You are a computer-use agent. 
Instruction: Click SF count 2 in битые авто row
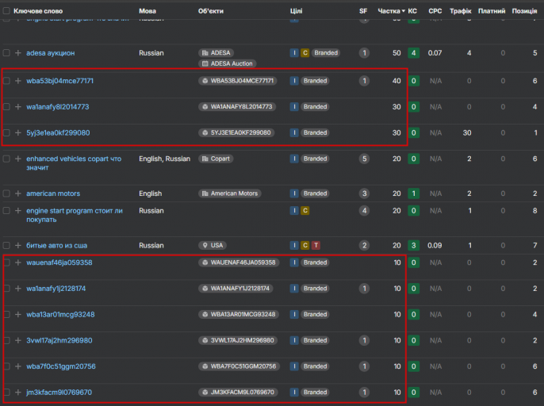pos(364,245)
